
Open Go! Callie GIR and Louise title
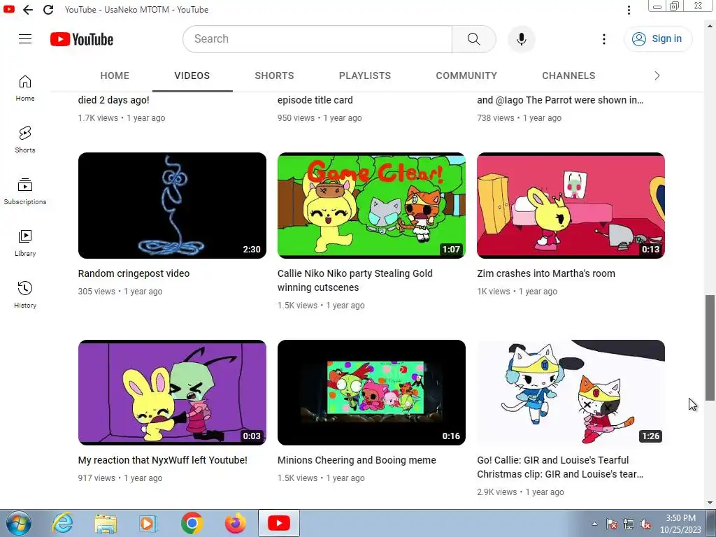pos(560,467)
